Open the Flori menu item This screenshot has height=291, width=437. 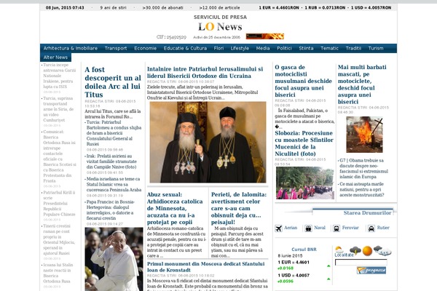219,48
